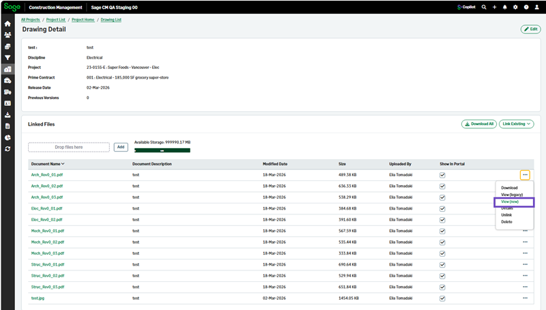
Task: Open the Drawing List breadcrumb link
Action: [x=112, y=20]
